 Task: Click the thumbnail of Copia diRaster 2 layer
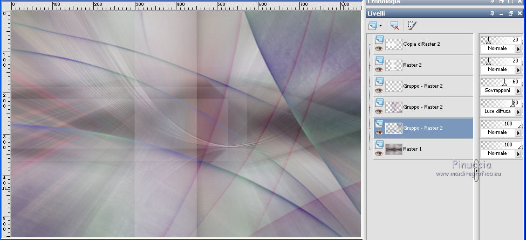393,45
